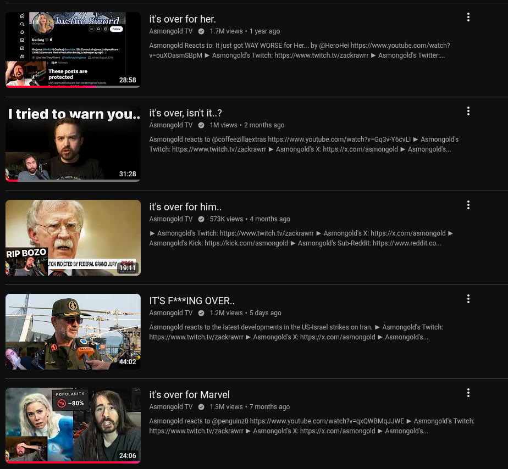This screenshot has height=469, width=508.
Task: Open video titled "IT'S F***ING OVER.."
Action: tap(192, 301)
